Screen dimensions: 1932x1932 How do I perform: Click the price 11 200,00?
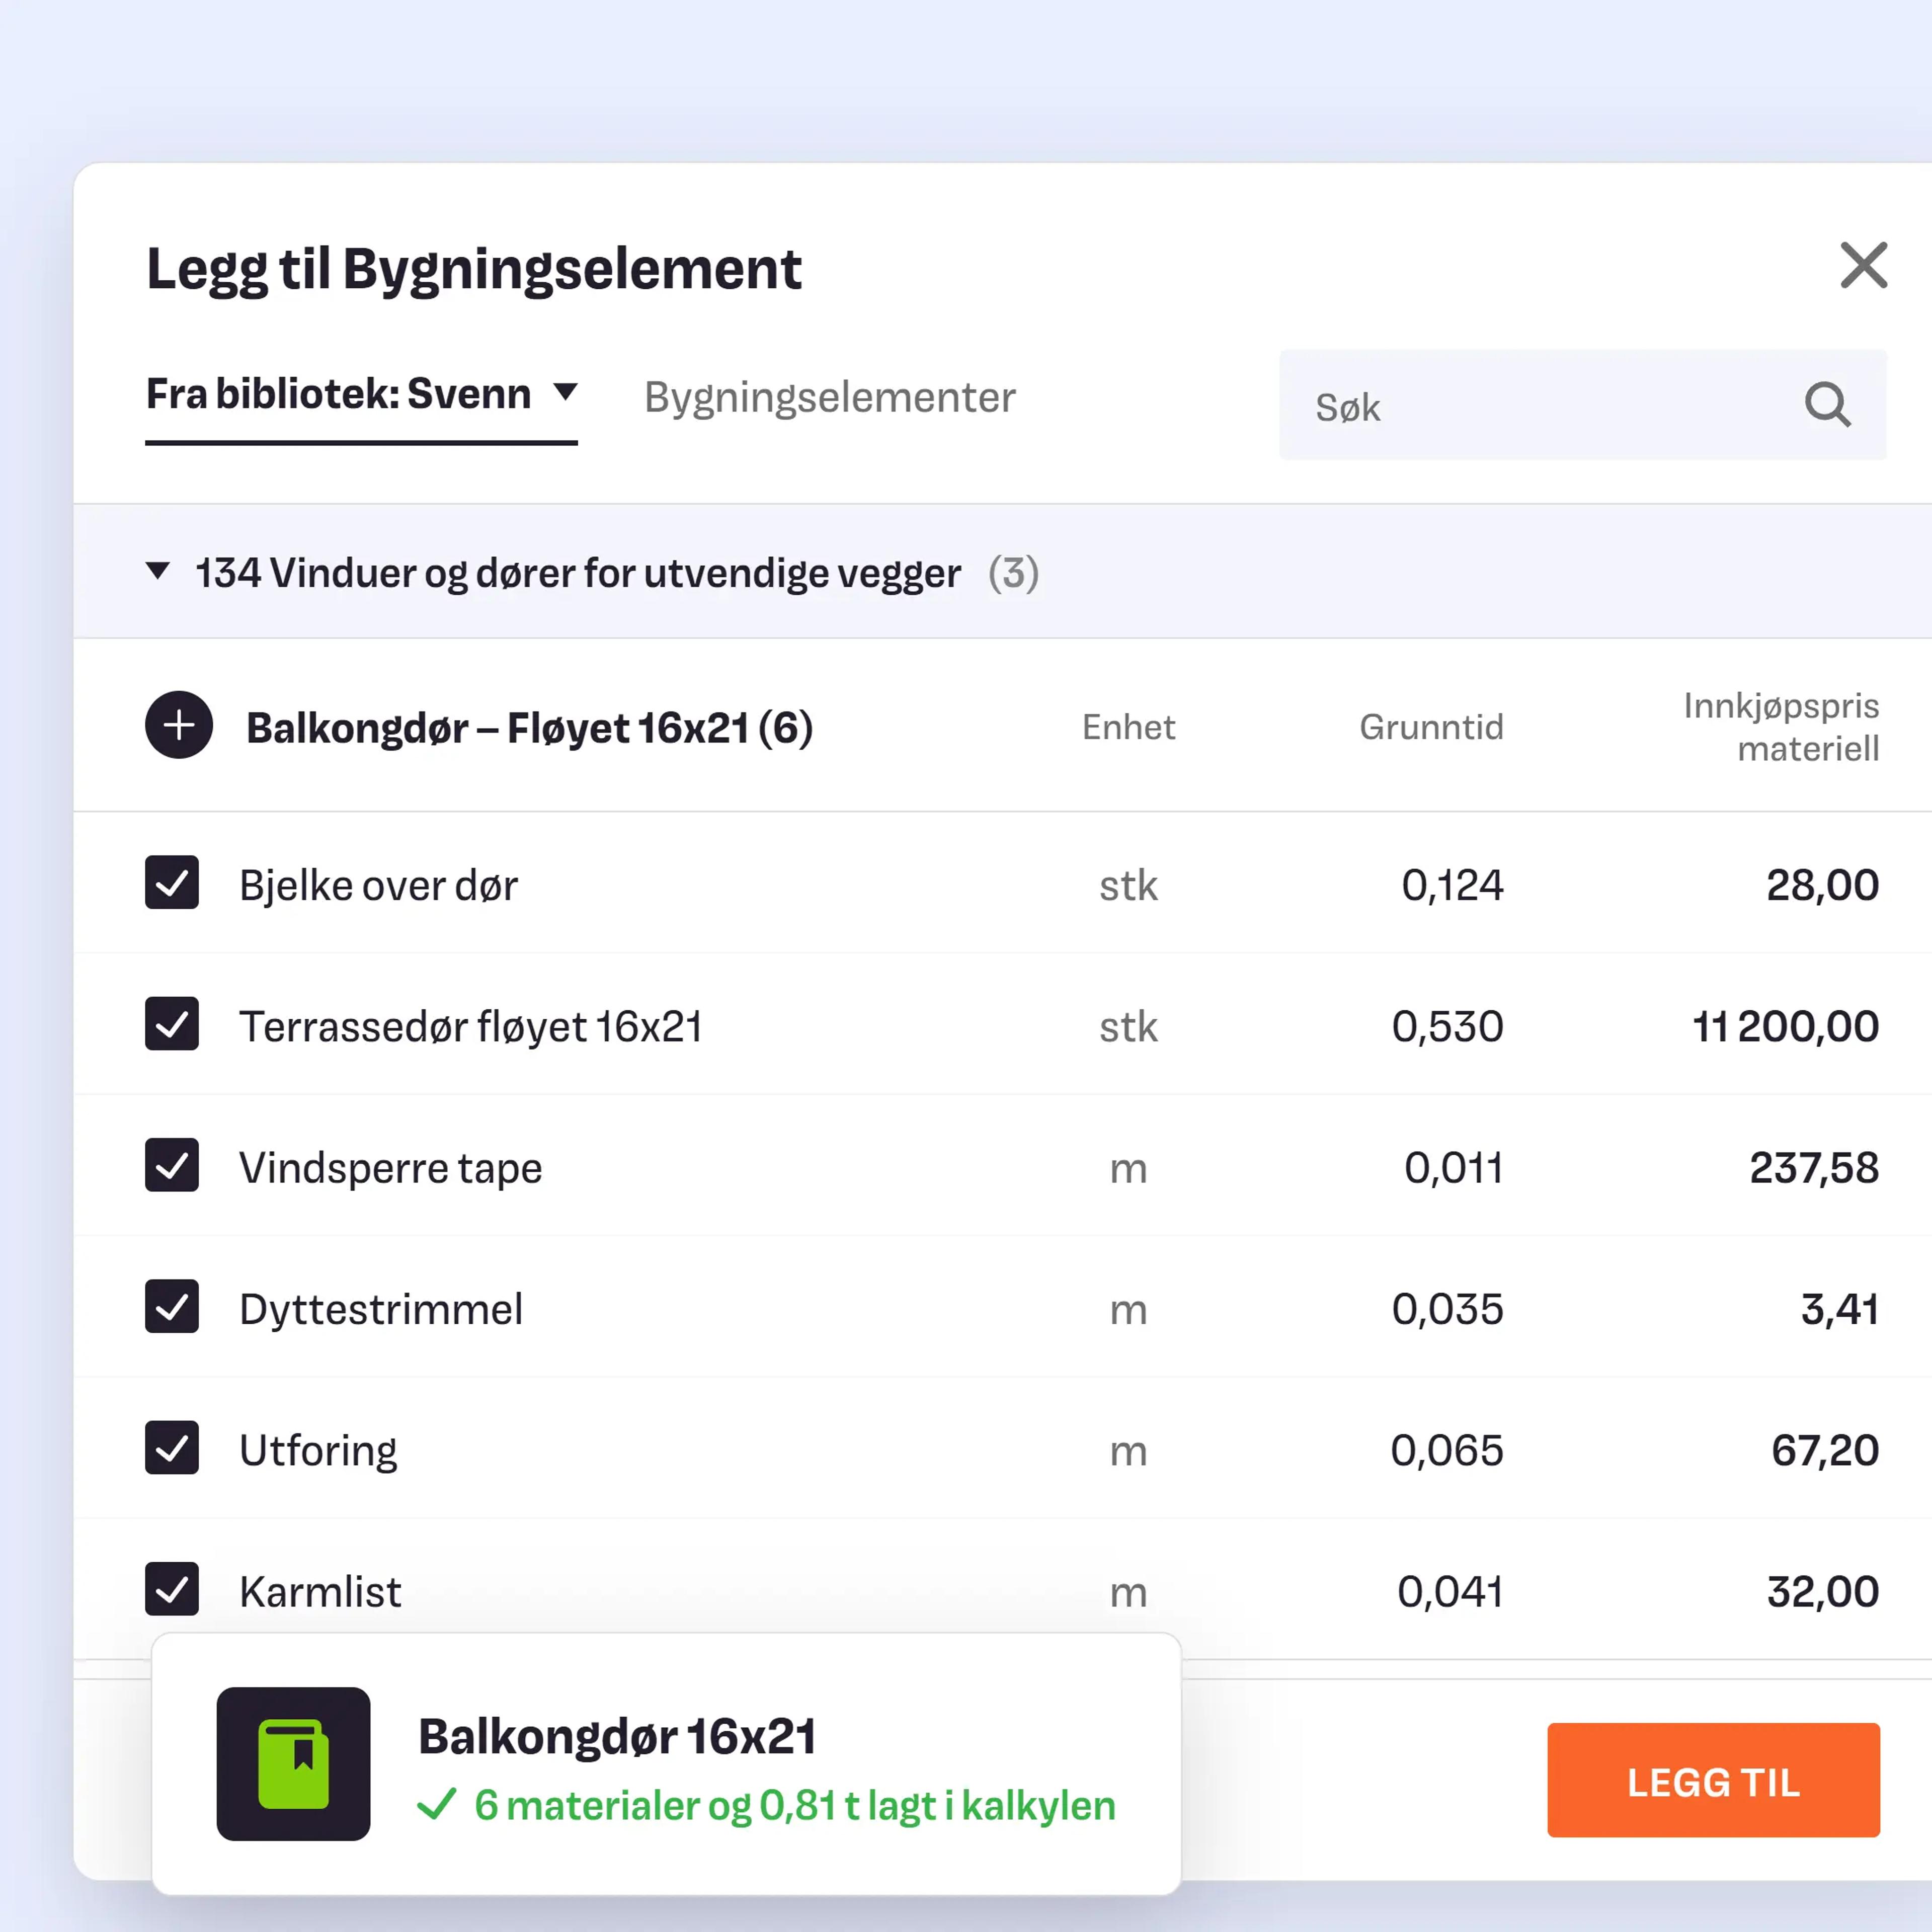tap(1786, 1027)
